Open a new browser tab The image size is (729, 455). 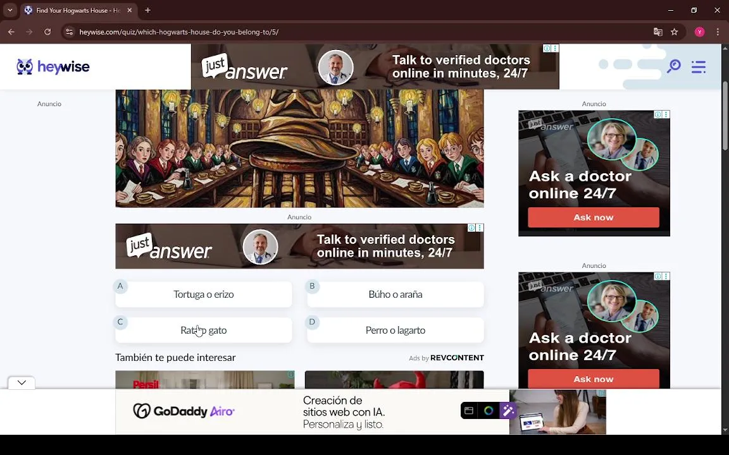(x=147, y=10)
